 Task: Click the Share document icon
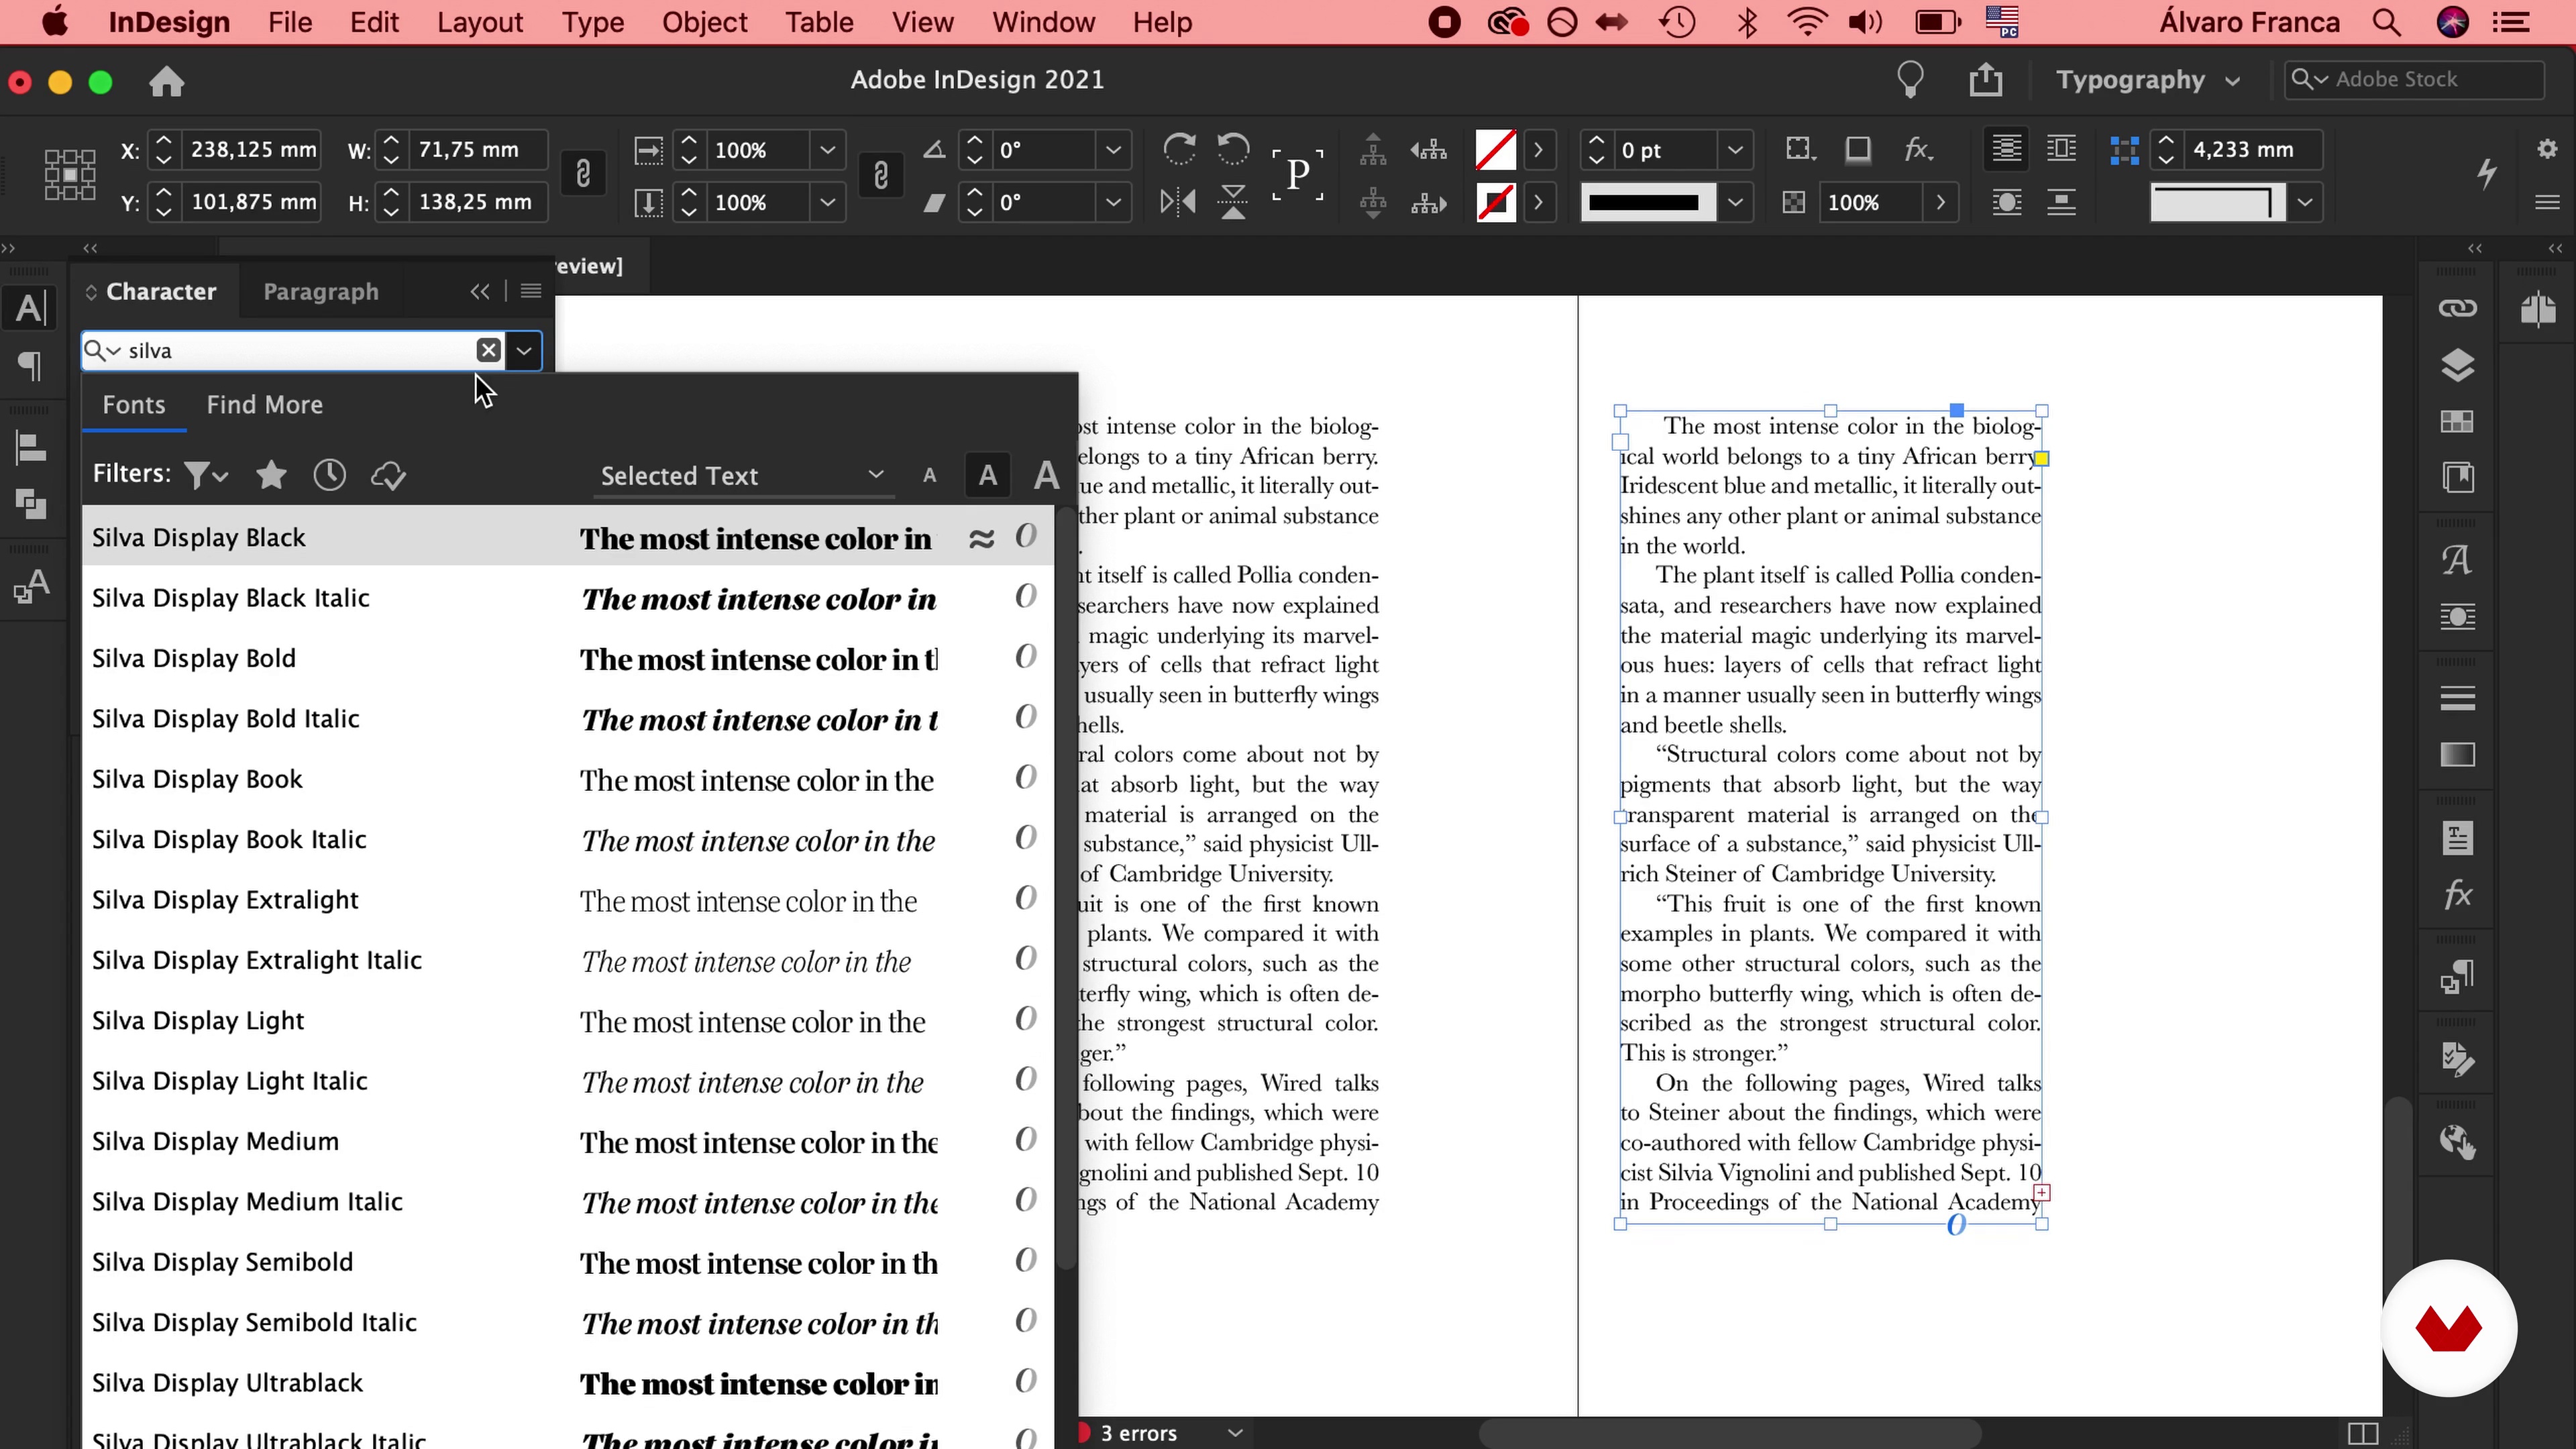(x=1986, y=80)
